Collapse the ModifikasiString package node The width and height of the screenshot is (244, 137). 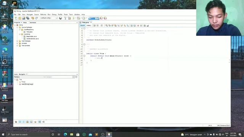(19, 30)
